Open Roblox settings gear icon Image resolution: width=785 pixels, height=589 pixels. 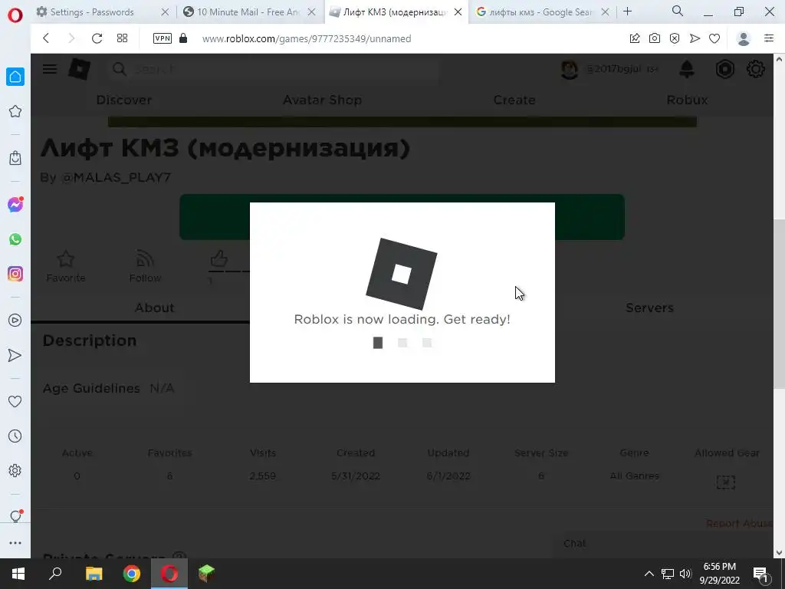(755, 69)
